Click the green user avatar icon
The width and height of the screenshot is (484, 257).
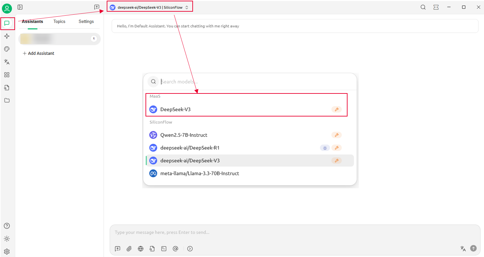7,8
